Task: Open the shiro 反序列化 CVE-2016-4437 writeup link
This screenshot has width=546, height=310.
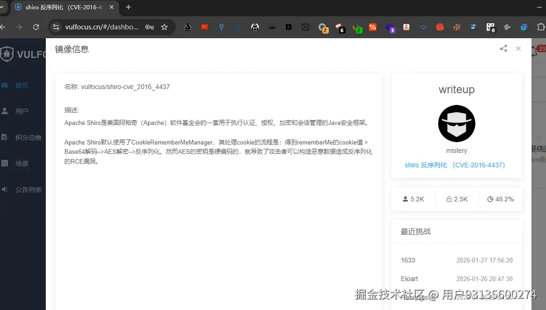Action: click(454, 165)
